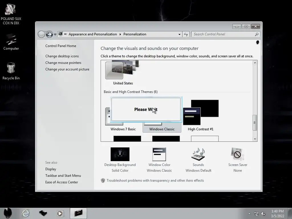Select the Recycle Bin desktop icon
Image resolution: width=292 pixels, height=219 pixels.
(x=11, y=71)
